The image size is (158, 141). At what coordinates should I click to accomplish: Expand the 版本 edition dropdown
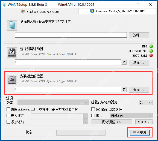53,102
